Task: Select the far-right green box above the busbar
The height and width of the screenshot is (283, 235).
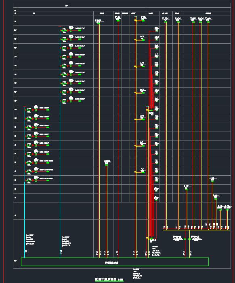Action: coord(227,210)
